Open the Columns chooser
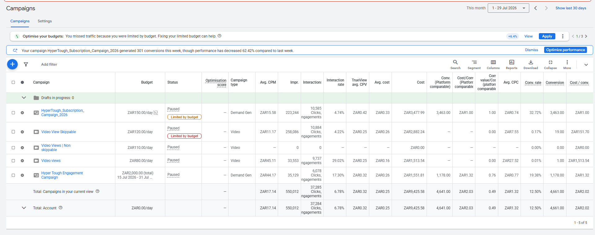The image size is (595, 235). pyautogui.click(x=493, y=64)
